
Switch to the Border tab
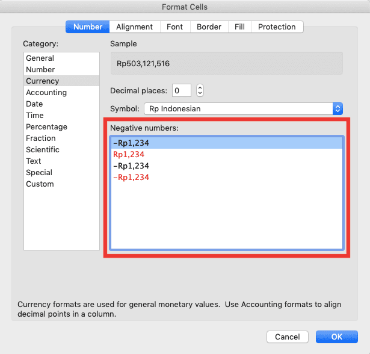(209, 26)
